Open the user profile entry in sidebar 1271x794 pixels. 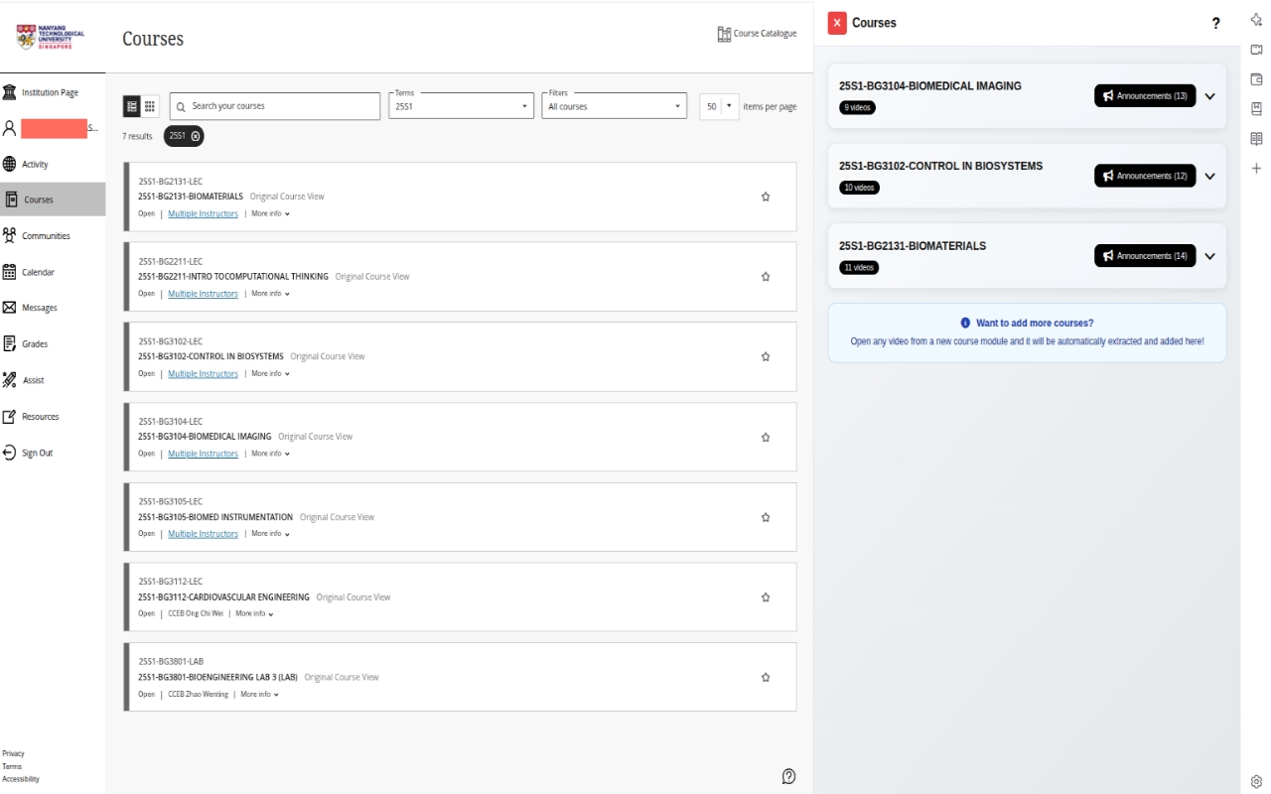tap(53, 128)
